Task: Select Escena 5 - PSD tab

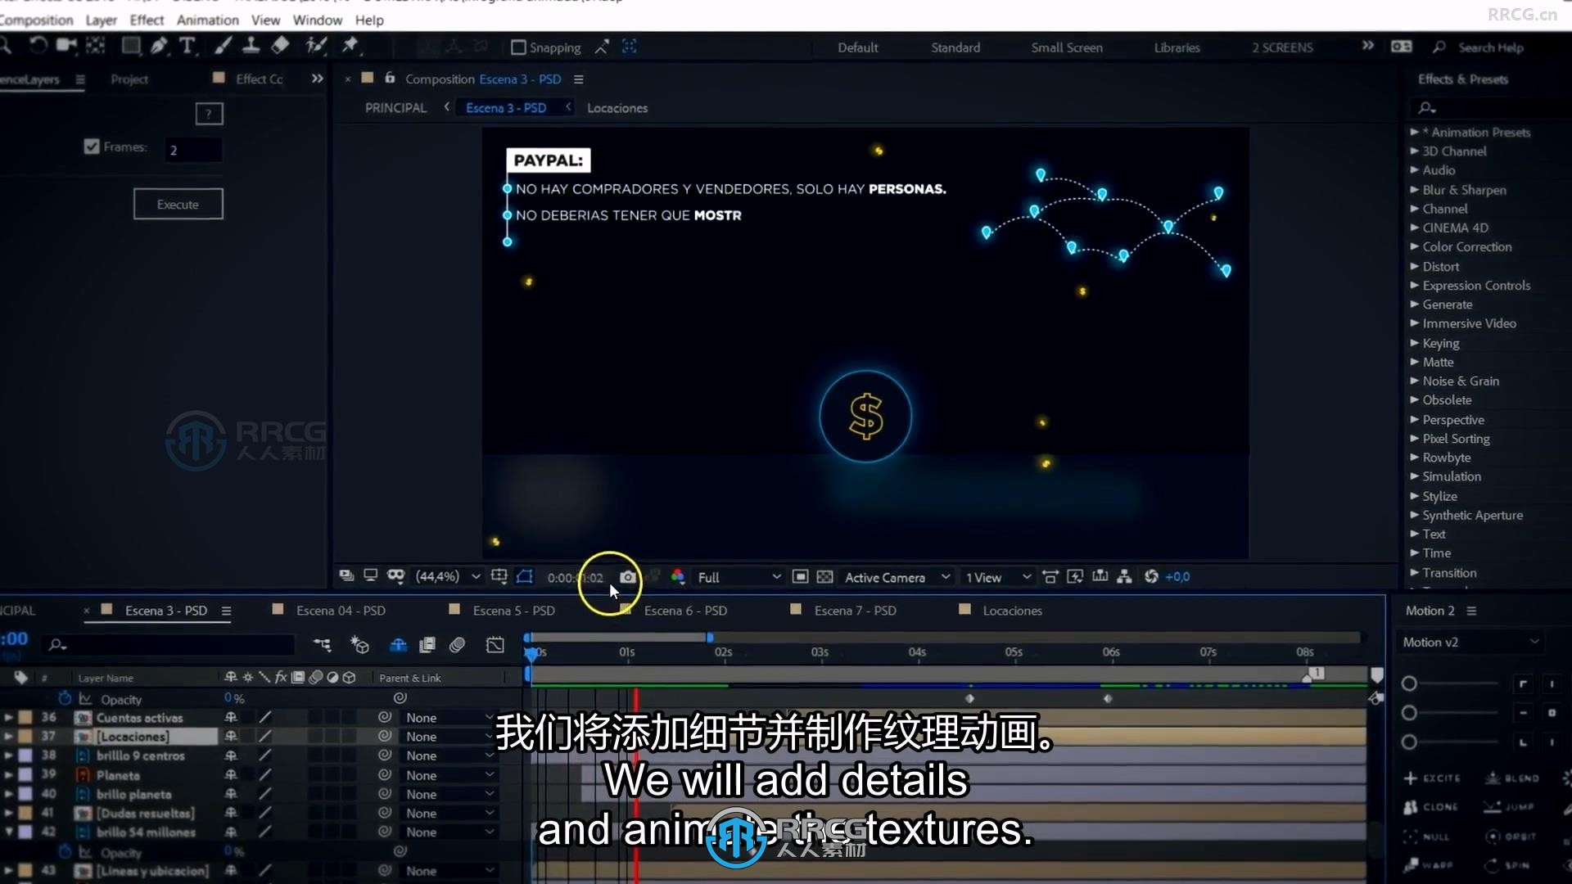Action: point(515,611)
